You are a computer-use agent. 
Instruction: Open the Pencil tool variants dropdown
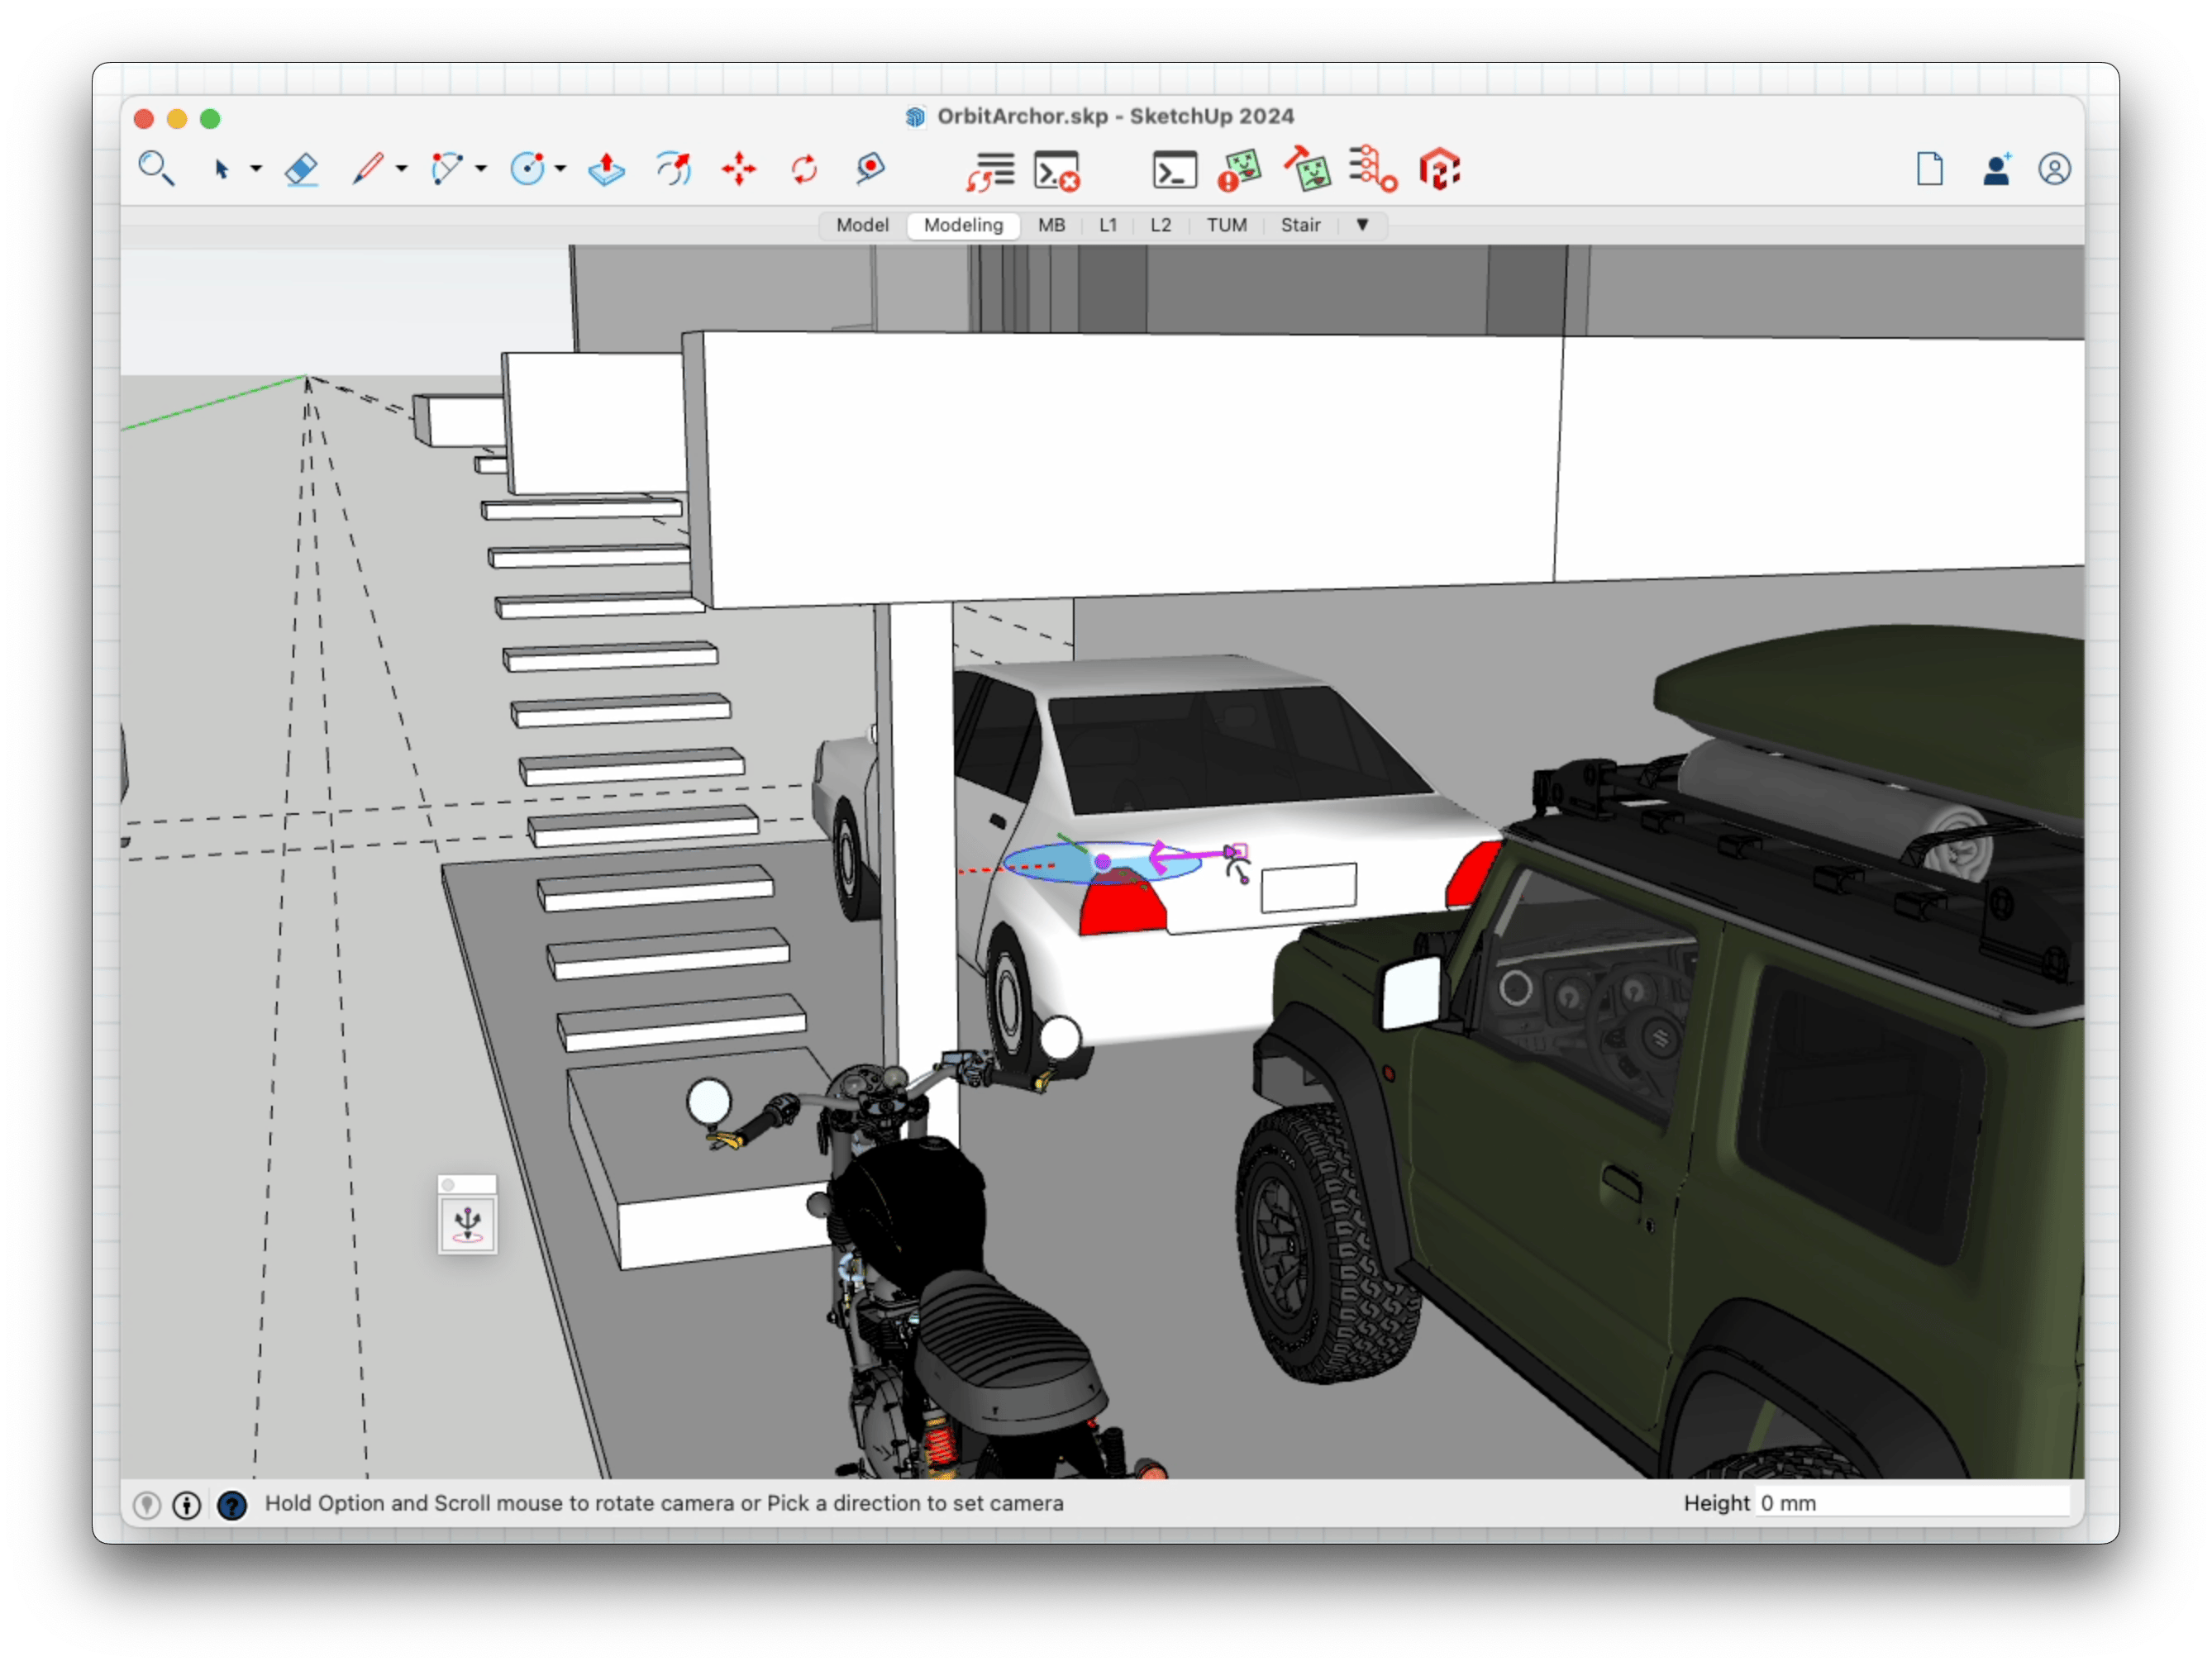(402, 169)
